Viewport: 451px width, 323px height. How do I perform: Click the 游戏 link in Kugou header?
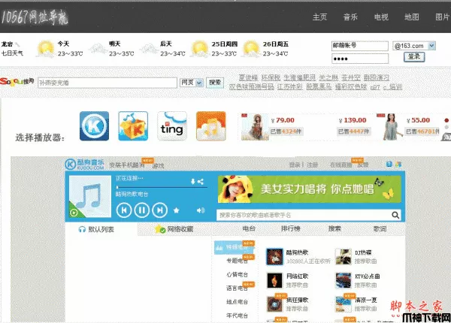pos(159,165)
